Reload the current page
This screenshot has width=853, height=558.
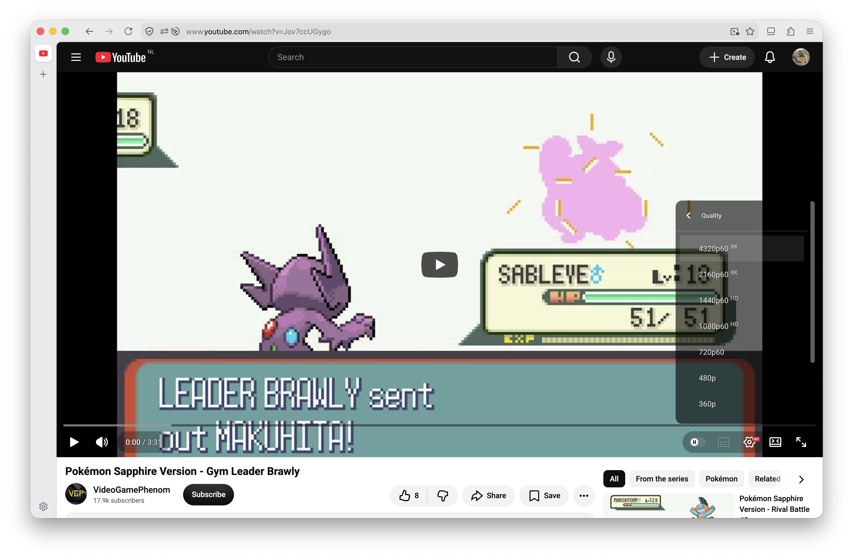pos(128,32)
